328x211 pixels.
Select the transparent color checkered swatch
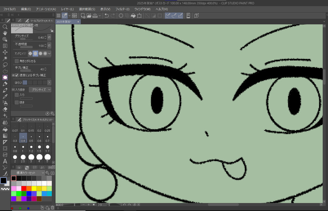(x=5, y=189)
